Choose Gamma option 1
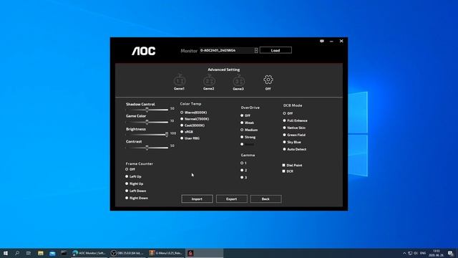Viewport: 458px width, 258px height. 243,163
